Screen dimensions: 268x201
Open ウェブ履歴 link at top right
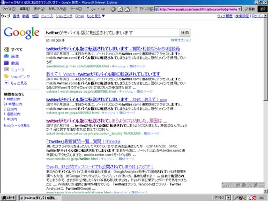tap(225, 16)
